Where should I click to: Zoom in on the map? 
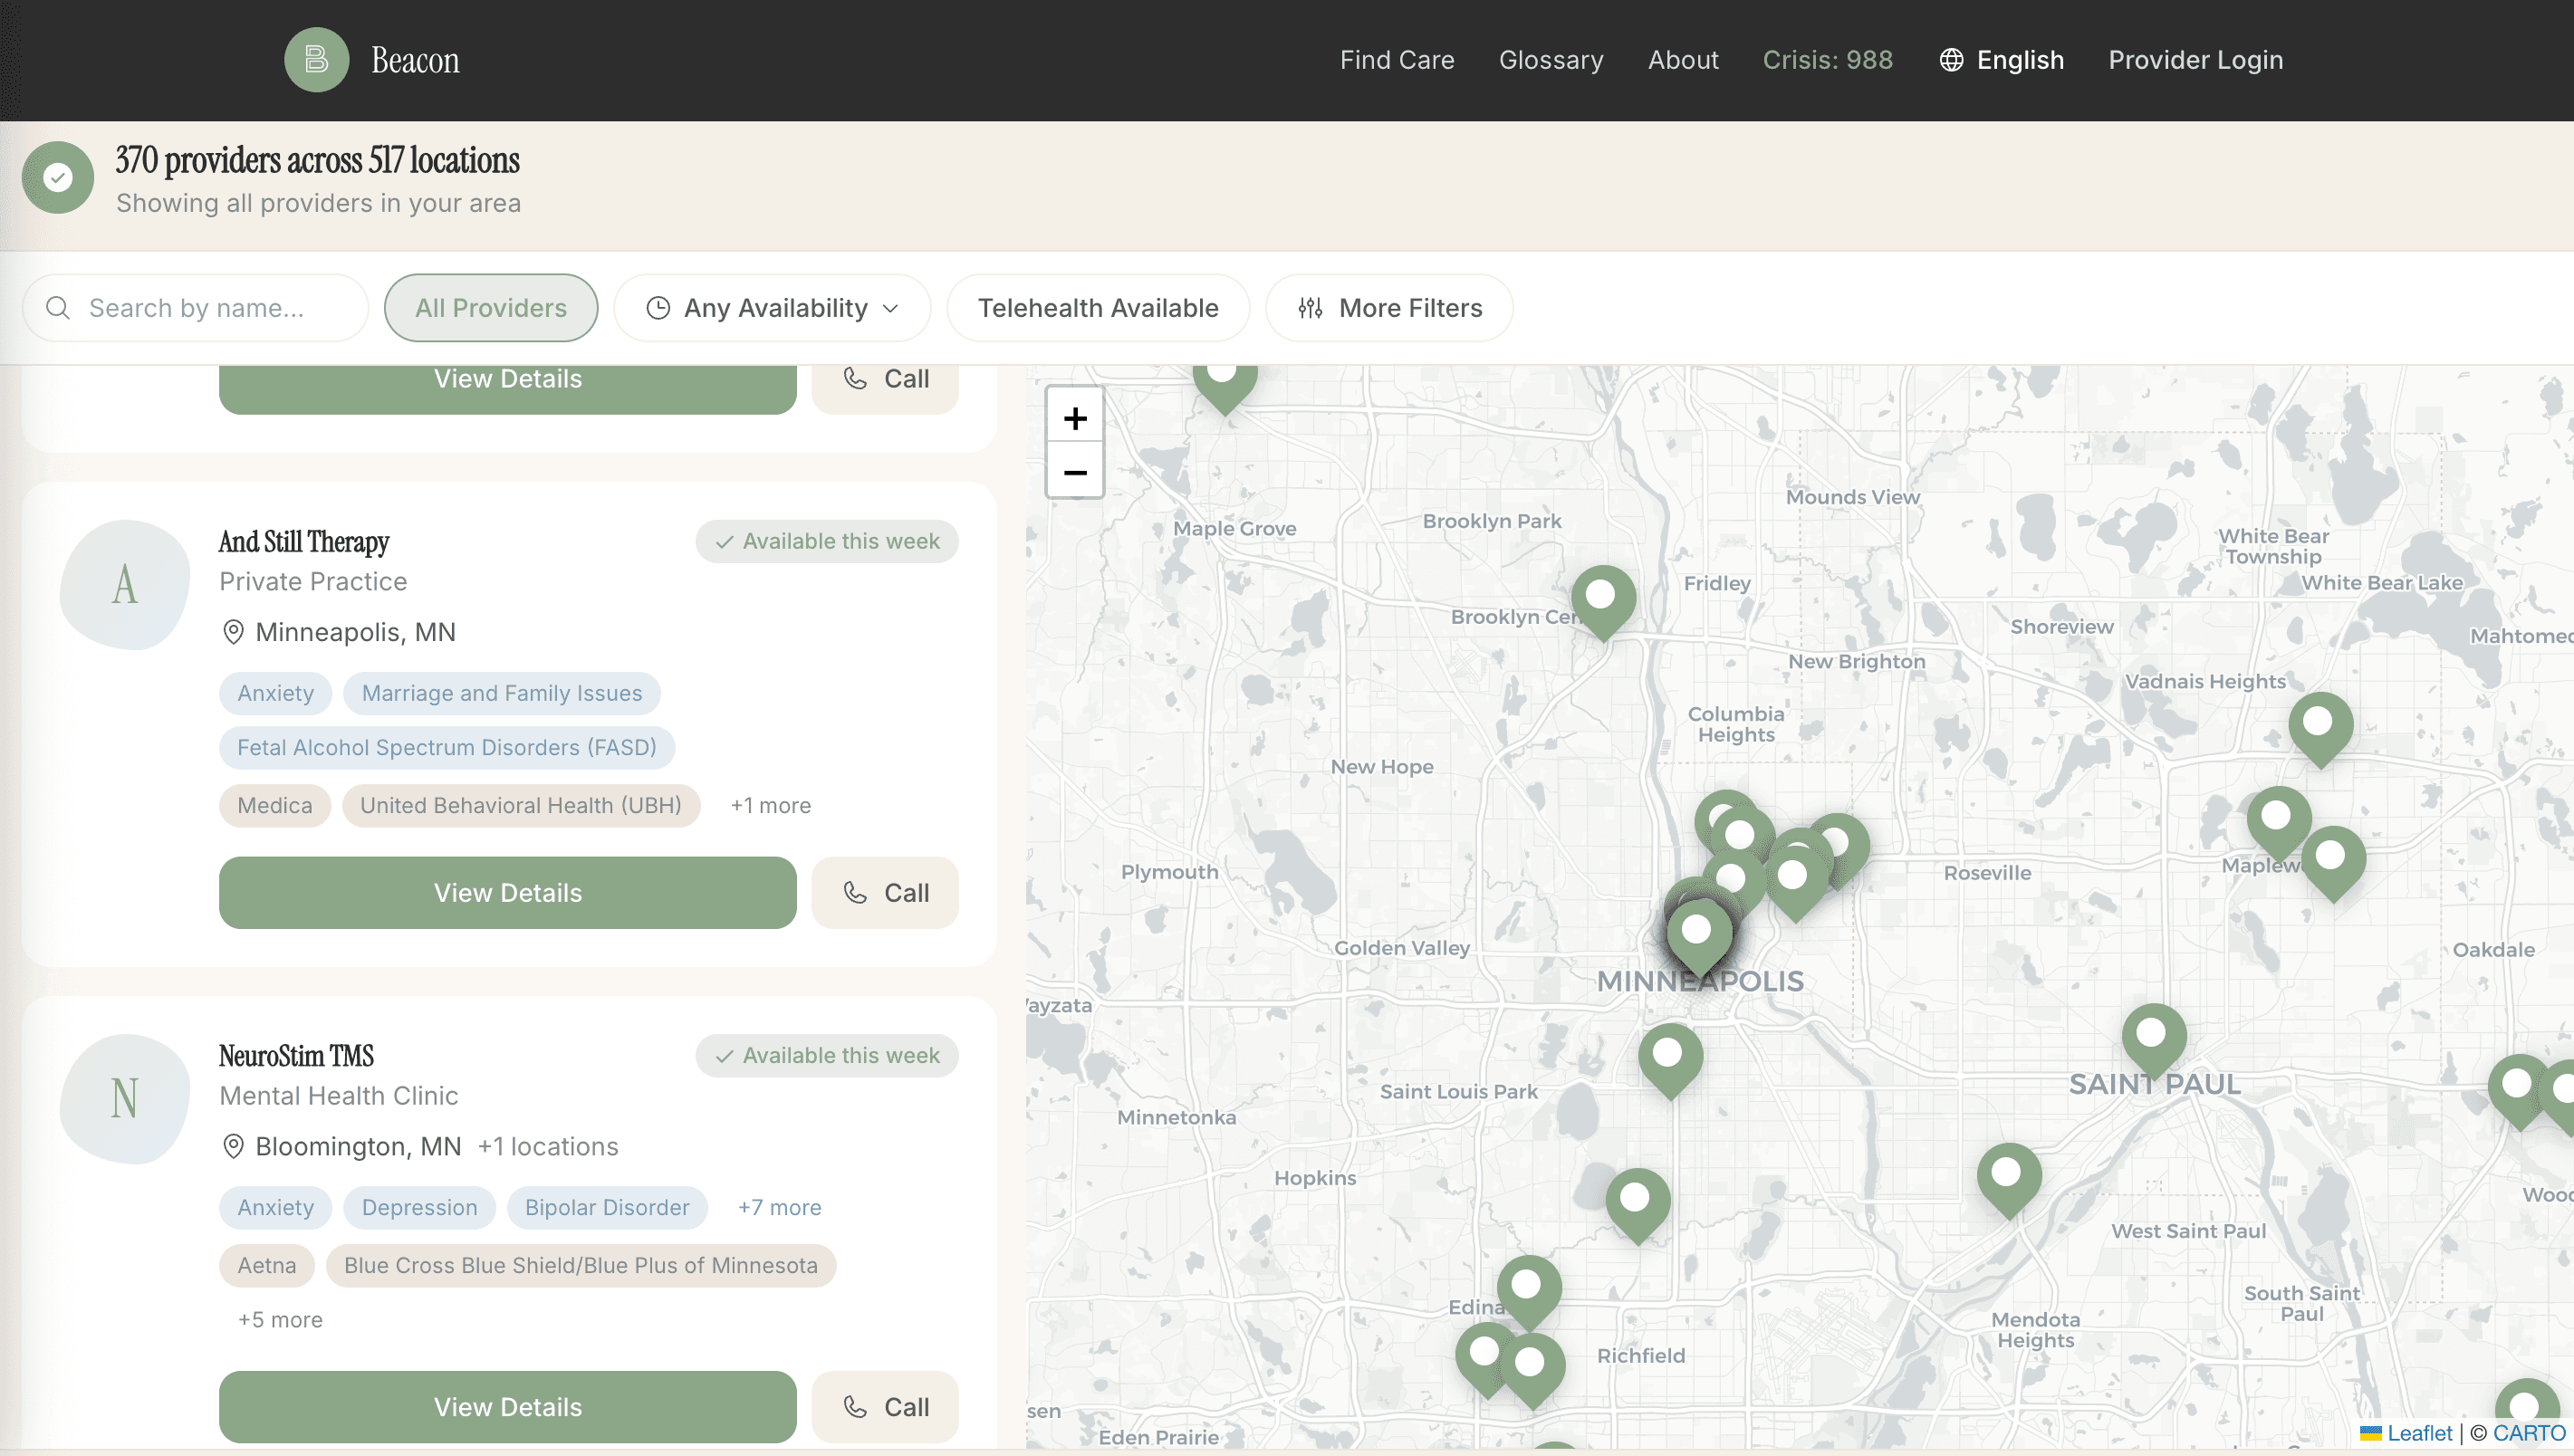point(1075,418)
